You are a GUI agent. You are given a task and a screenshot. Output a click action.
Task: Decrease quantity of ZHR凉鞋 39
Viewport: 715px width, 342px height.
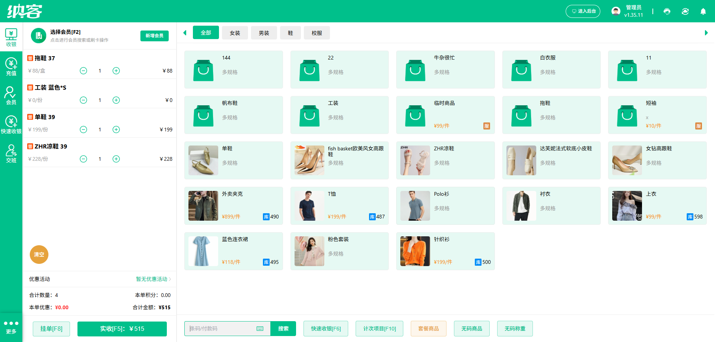pos(83,159)
